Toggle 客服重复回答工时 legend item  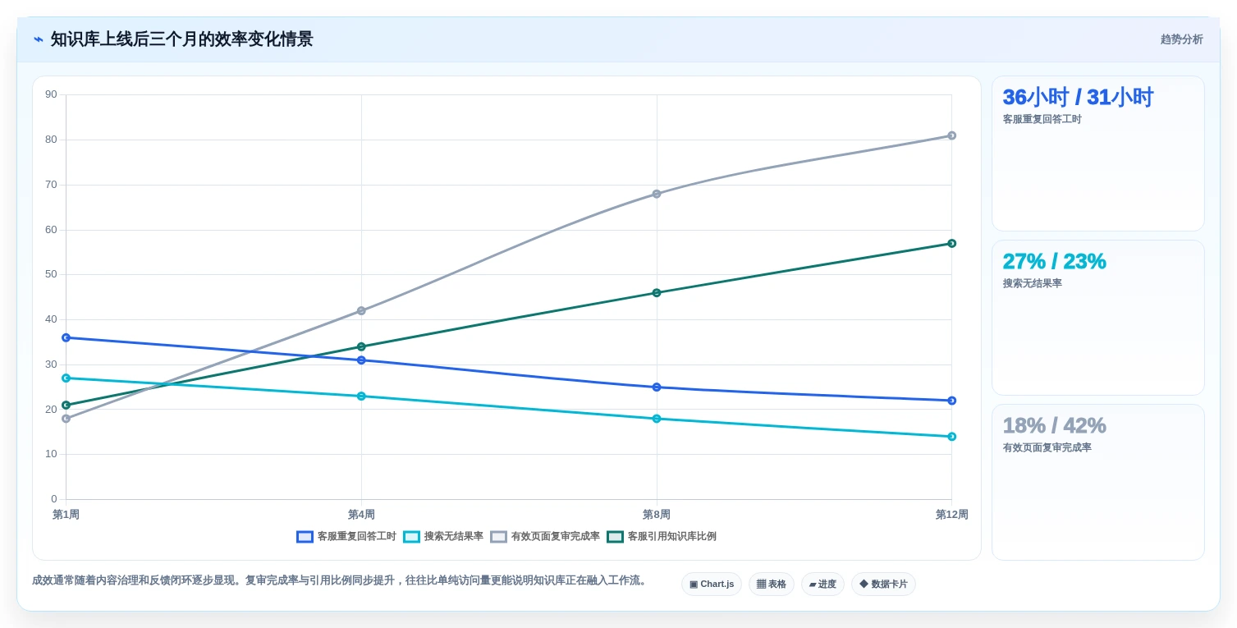[x=346, y=537]
